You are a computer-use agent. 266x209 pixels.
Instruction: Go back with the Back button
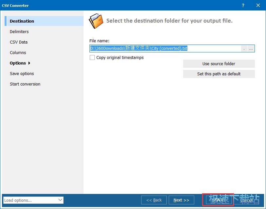pyautogui.click(x=154, y=200)
